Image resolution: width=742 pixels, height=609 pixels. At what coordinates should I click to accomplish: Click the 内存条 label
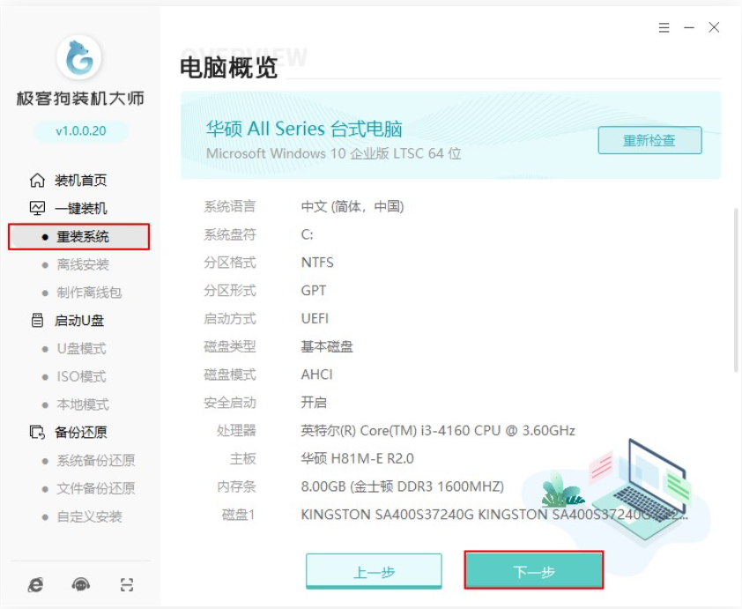(236, 486)
